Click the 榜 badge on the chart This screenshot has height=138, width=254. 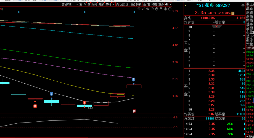click(x=134, y=111)
